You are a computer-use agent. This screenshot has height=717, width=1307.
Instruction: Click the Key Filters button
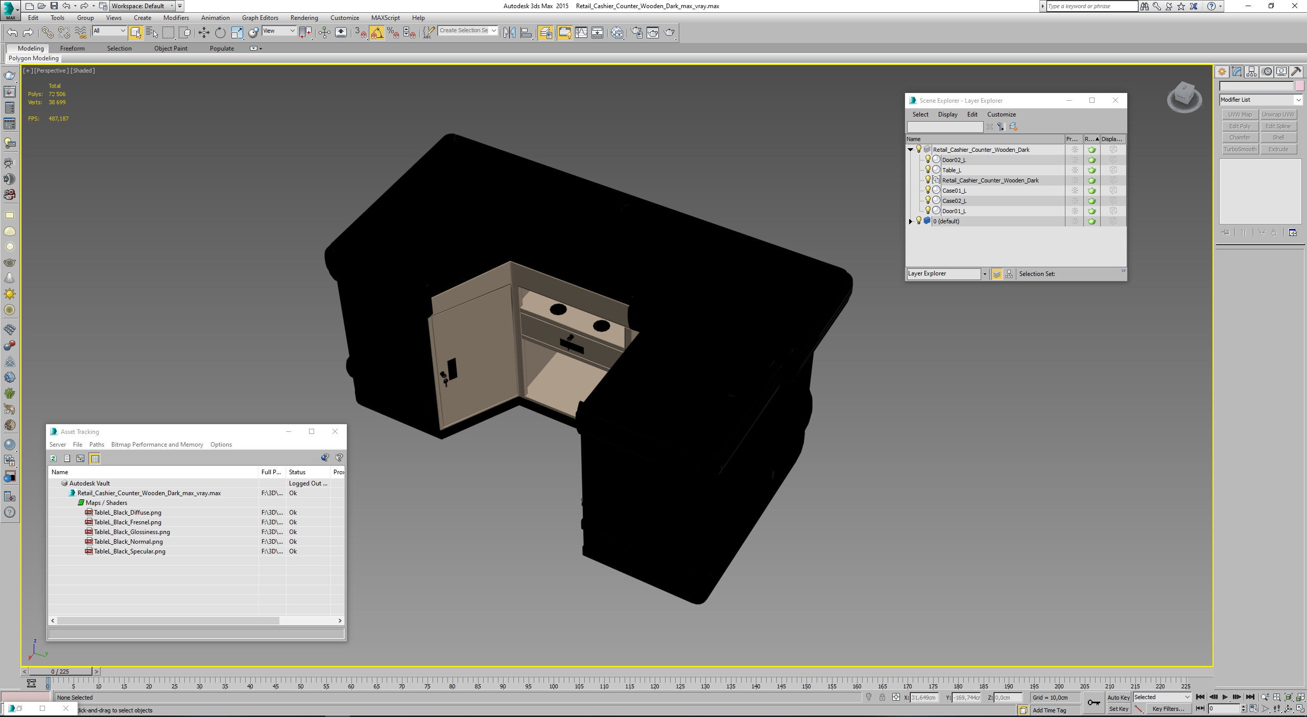point(1168,709)
